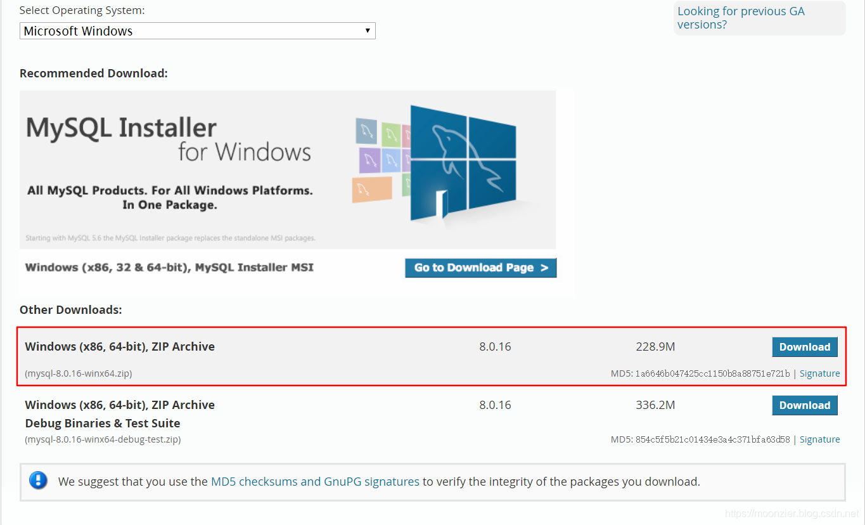Click the Go to Download Page button
Viewport: 865px width, 525px height.
481,268
